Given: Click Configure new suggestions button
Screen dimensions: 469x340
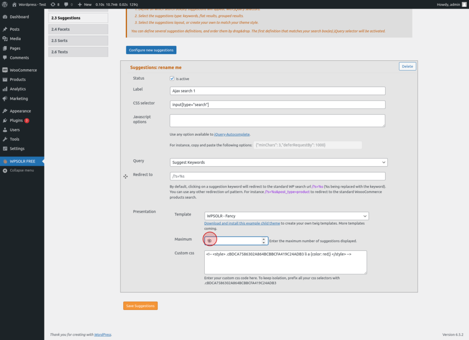Looking at the screenshot, I should coord(151,50).
